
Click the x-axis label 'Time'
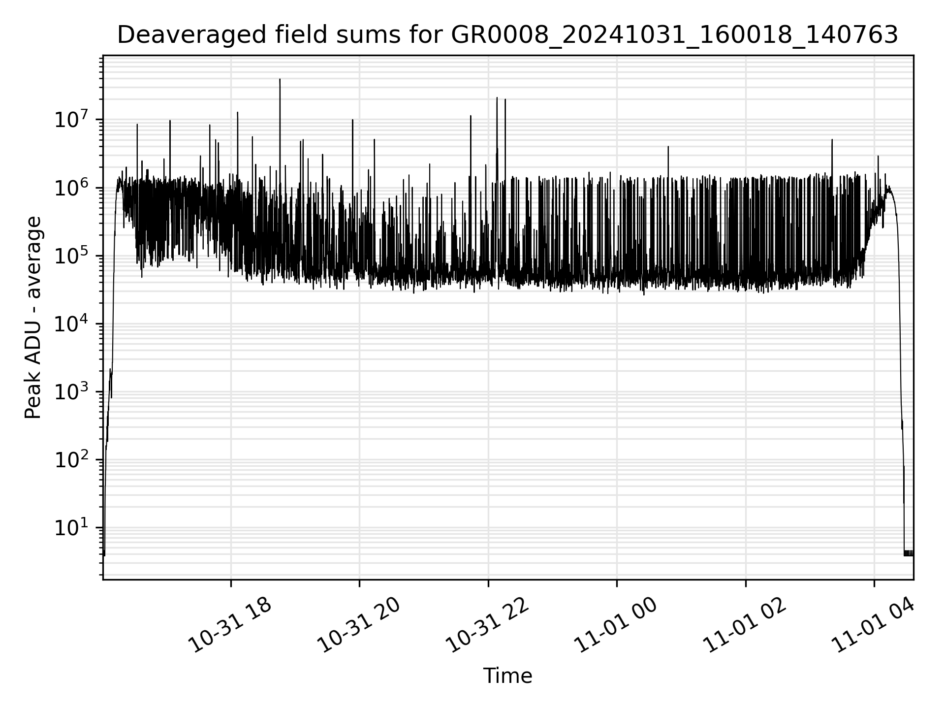507,676
